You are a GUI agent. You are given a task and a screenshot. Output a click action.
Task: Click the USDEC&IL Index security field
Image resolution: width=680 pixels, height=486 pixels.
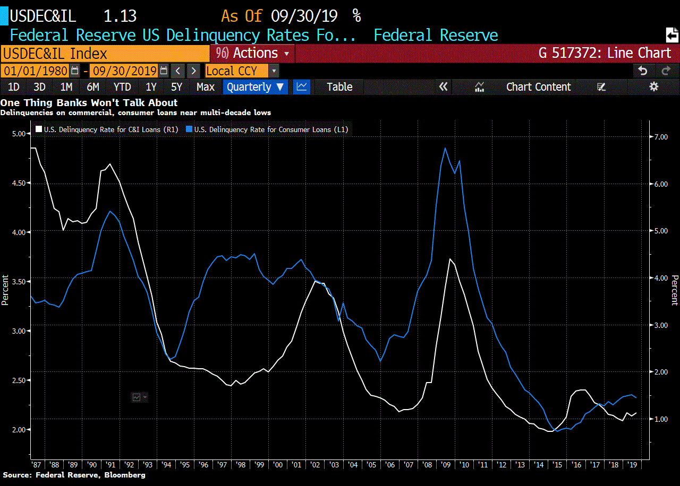click(x=105, y=53)
